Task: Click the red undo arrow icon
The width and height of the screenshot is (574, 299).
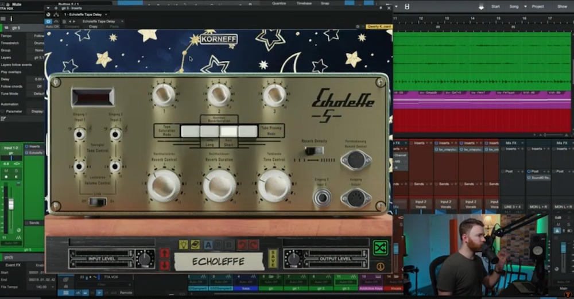Action: [241, 244]
